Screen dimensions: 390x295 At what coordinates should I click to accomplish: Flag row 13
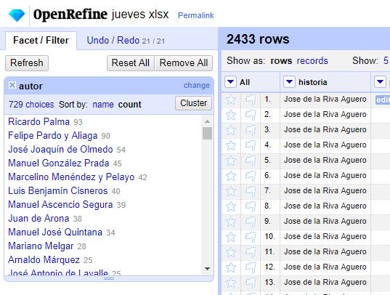(x=251, y=283)
